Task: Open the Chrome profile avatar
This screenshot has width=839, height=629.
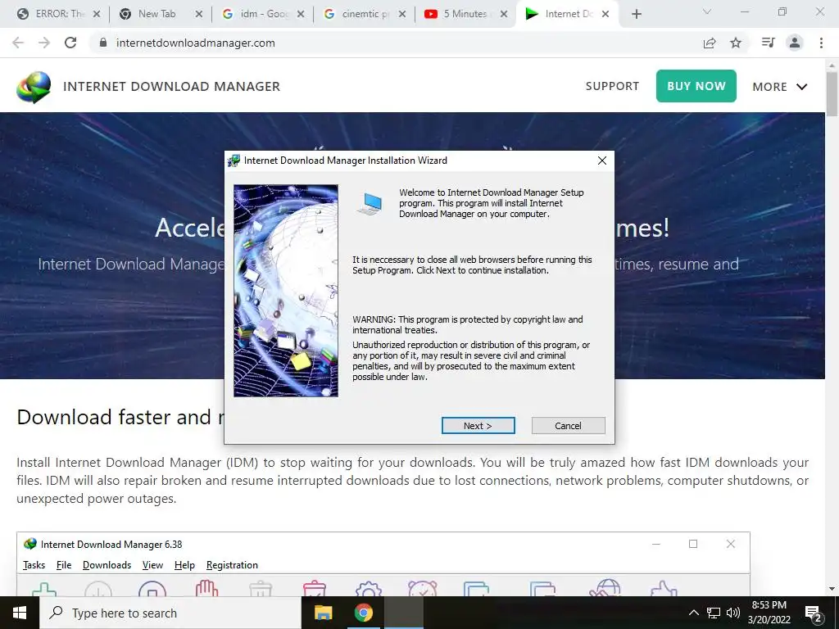Action: click(x=795, y=43)
